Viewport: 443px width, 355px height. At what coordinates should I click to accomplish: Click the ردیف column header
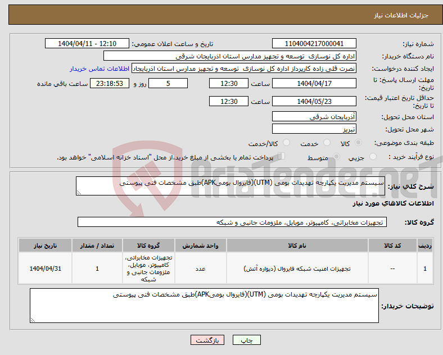(x=425, y=245)
